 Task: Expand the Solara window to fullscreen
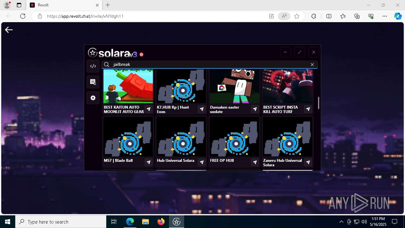point(300,52)
